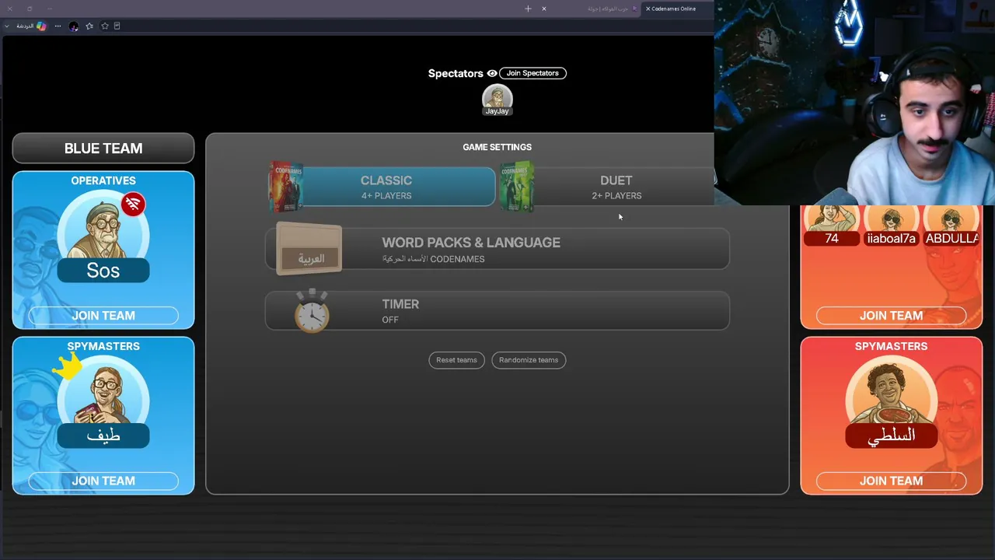Click the browser profile avatar icon
995x560 pixels.
pos(74,26)
